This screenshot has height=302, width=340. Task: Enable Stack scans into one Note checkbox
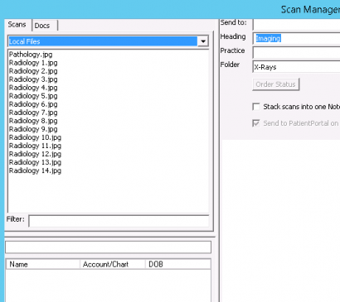[x=256, y=107]
